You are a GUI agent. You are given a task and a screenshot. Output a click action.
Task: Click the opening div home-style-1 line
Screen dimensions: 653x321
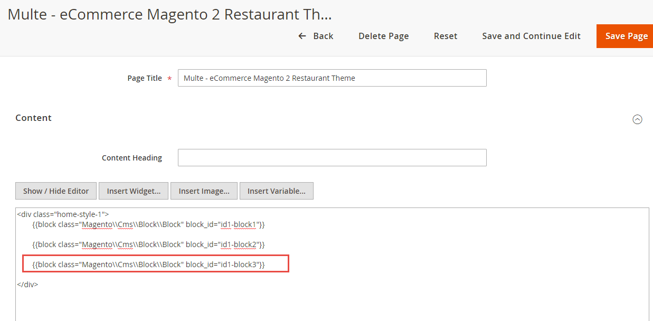[x=63, y=214]
